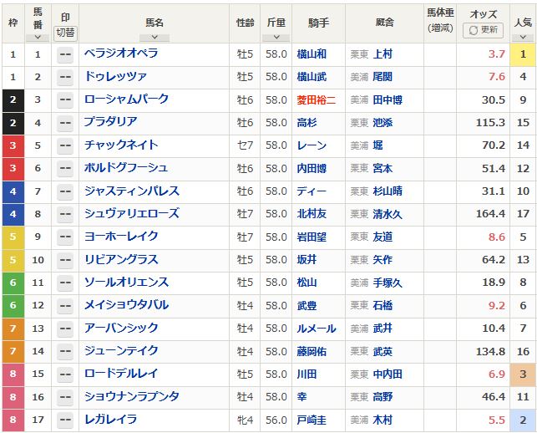The image size is (537, 433).
Task: Click the yellow popularity cell ranked 1
Action: (x=523, y=54)
